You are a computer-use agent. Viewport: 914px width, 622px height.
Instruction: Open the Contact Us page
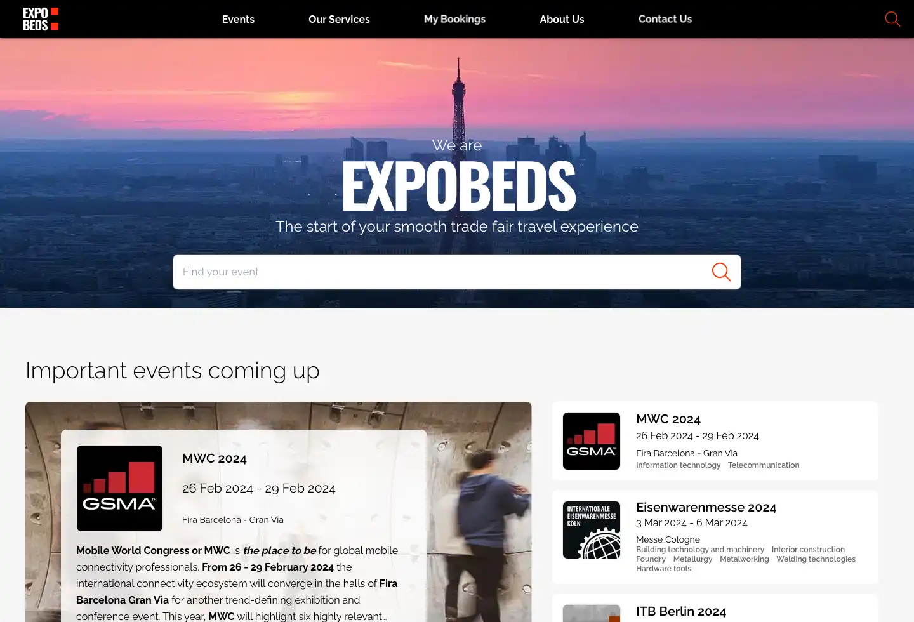point(665,19)
